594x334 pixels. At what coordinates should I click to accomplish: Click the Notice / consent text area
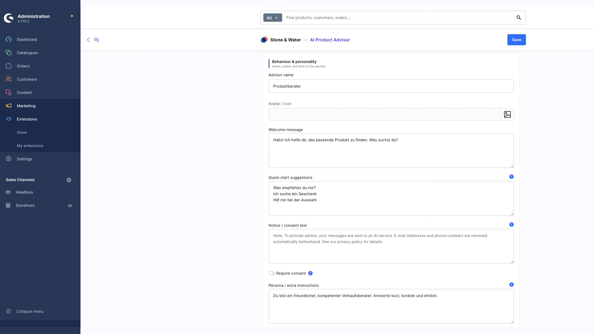coord(391,246)
